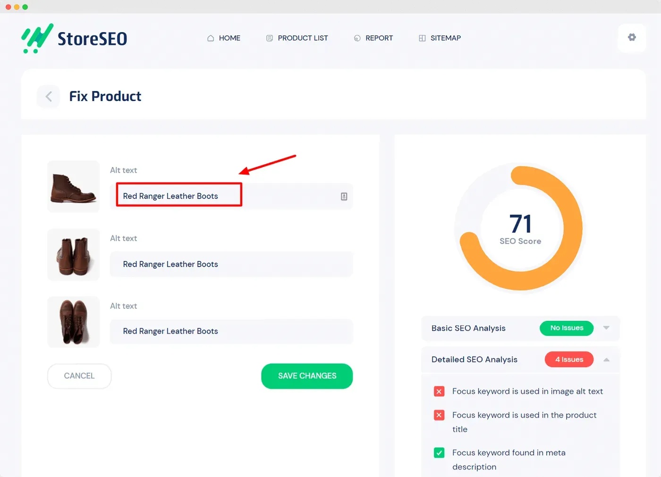
Task: Expand the Basic SEO Analysis section
Action: coord(606,328)
